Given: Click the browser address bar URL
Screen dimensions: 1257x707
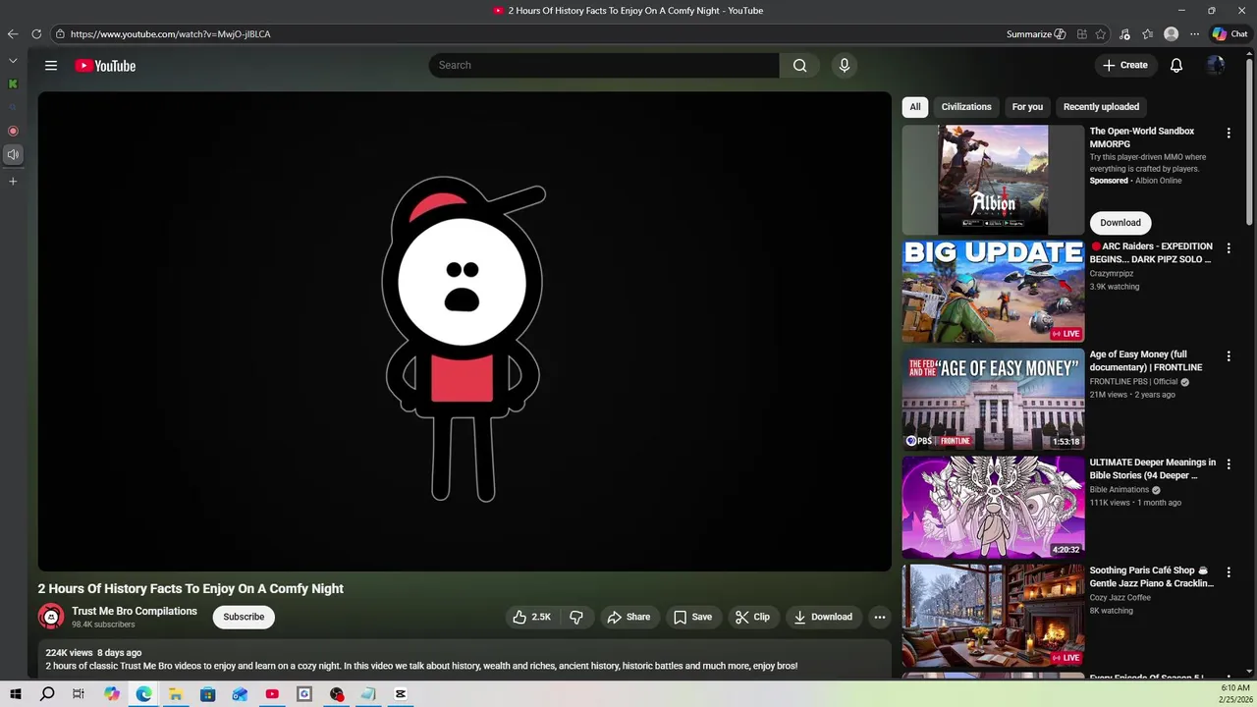Looking at the screenshot, I should (171, 34).
